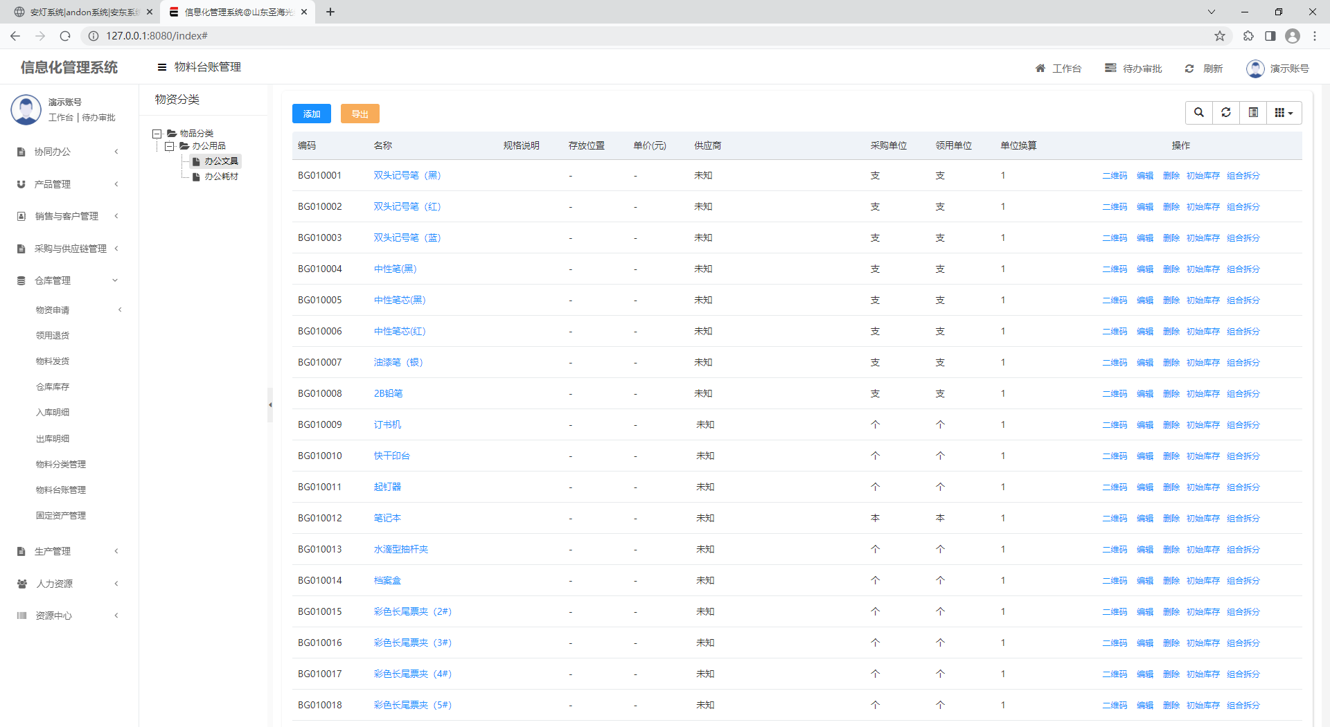Click the hamburger menu icon beside 物料台账管理
Viewport: 1330px width, 727px height.
pyautogui.click(x=162, y=67)
